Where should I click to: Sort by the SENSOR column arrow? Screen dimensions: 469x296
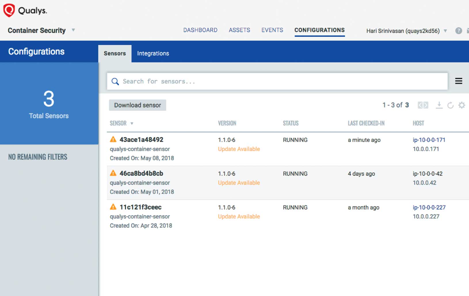132,124
